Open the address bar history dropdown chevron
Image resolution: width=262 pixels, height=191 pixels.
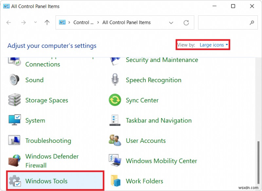(171, 23)
